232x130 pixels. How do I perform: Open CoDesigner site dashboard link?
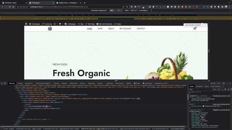point(35,24)
